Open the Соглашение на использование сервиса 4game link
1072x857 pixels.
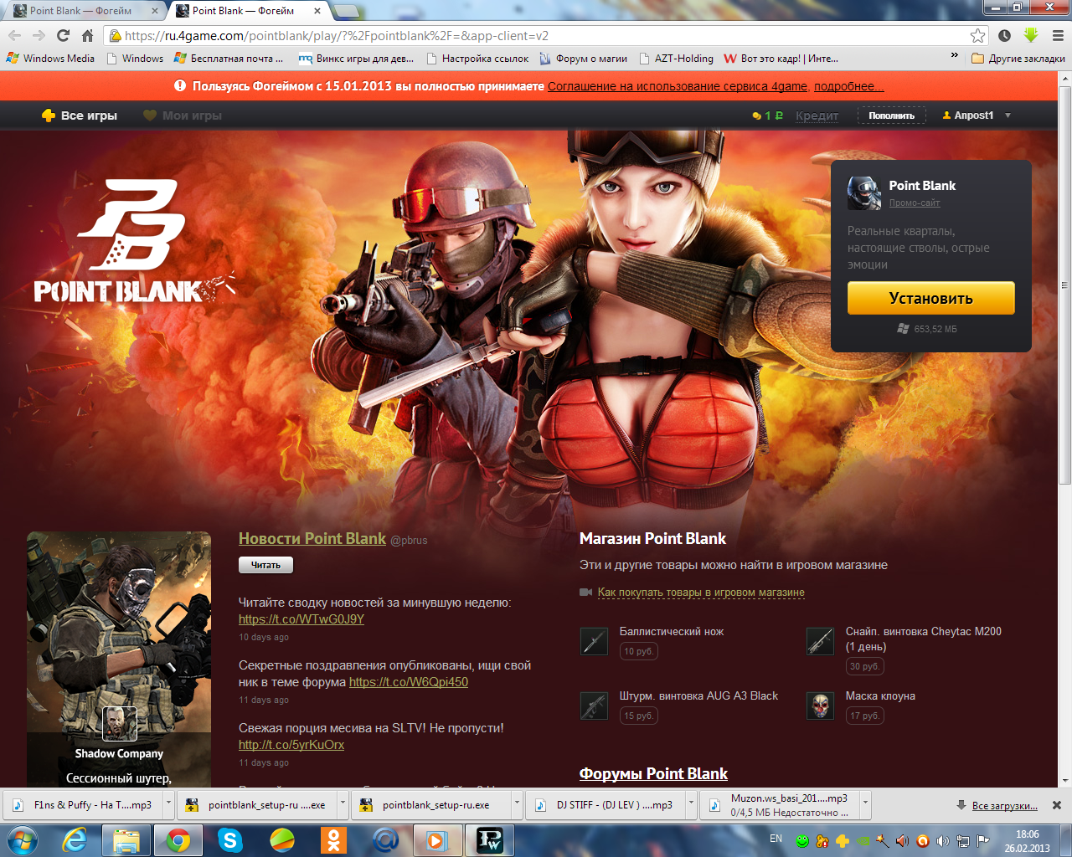click(x=678, y=86)
